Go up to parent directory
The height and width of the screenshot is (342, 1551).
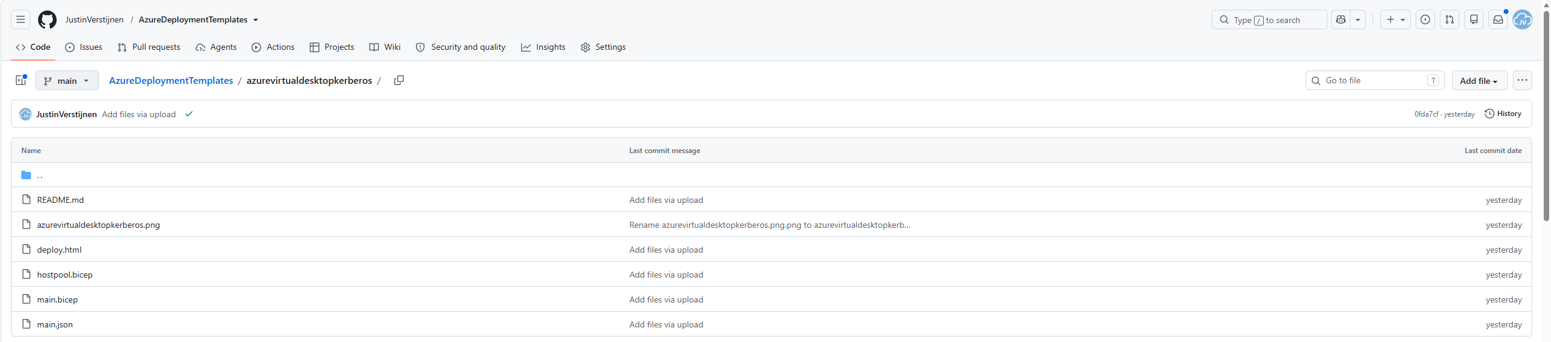(x=40, y=175)
